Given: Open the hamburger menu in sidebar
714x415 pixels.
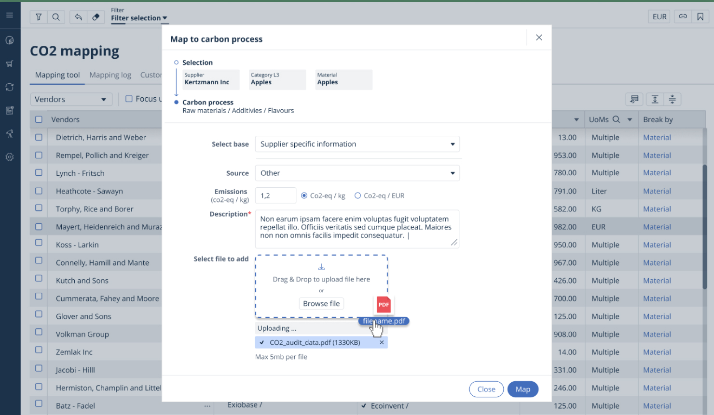Looking at the screenshot, I should pos(10,15).
